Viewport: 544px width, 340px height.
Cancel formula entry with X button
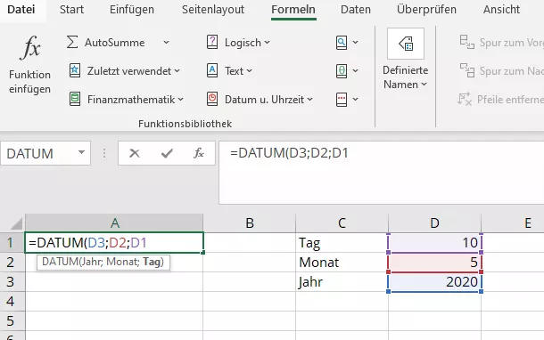pos(135,153)
